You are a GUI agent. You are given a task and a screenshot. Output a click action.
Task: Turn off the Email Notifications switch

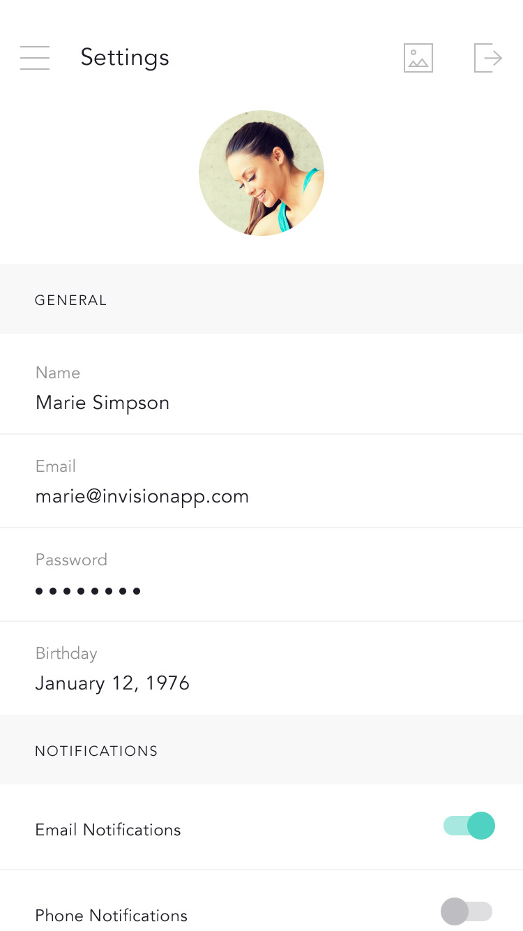click(x=469, y=826)
